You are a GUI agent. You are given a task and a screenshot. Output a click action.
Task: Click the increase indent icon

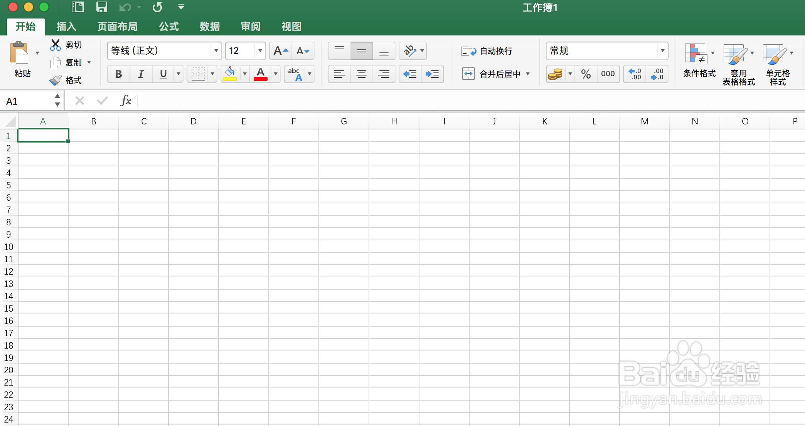[432, 74]
